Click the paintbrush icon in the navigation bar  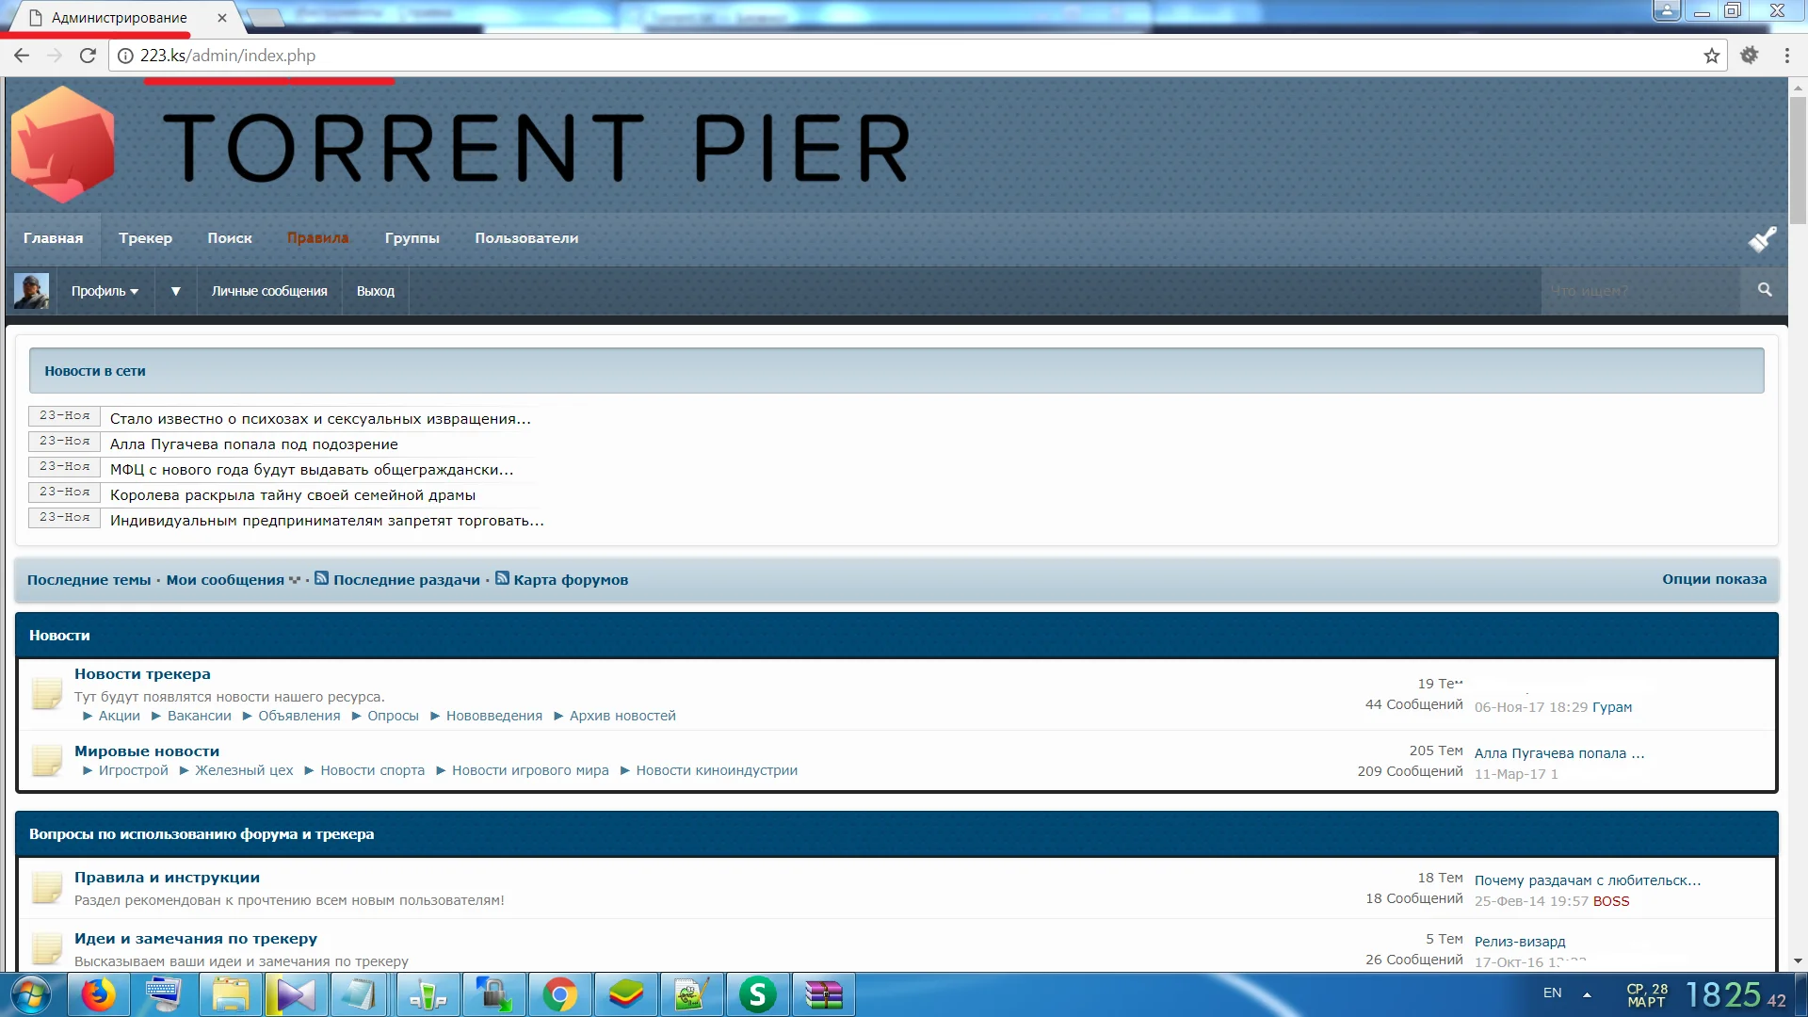(x=1762, y=239)
